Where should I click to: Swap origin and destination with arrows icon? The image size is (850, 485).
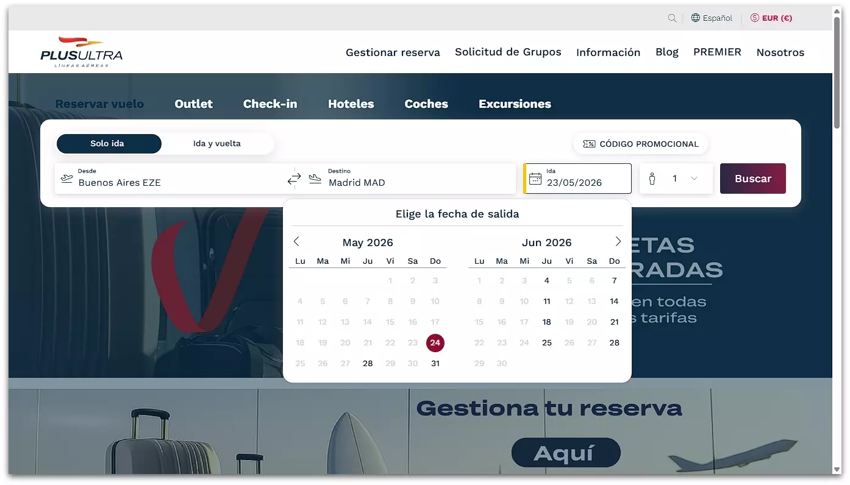295,179
